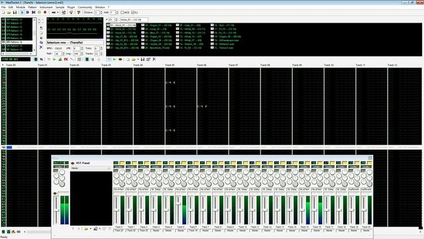Open the Module menu
This screenshot has width=424, height=239.
point(21,7)
